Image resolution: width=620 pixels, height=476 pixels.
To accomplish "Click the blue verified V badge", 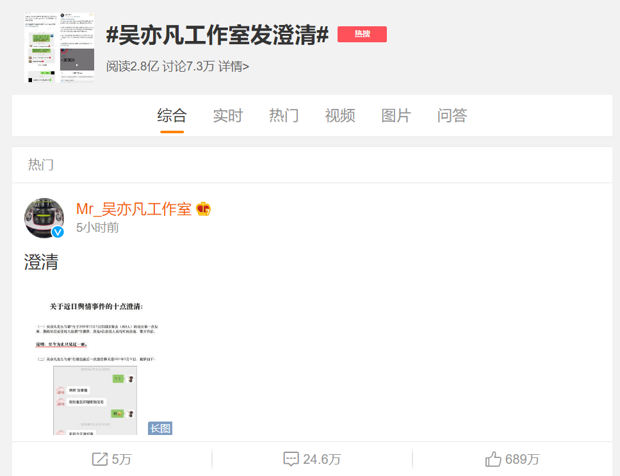I will click(58, 232).
